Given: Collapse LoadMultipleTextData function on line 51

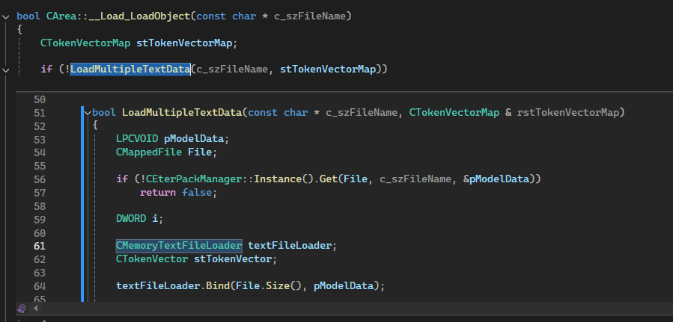Looking at the screenshot, I should click(88, 113).
